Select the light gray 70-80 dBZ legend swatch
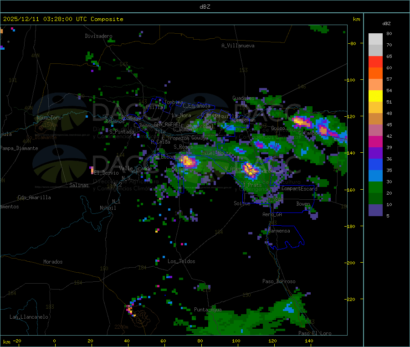The width and height of the screenshot is (410, 347). [375, 39]
